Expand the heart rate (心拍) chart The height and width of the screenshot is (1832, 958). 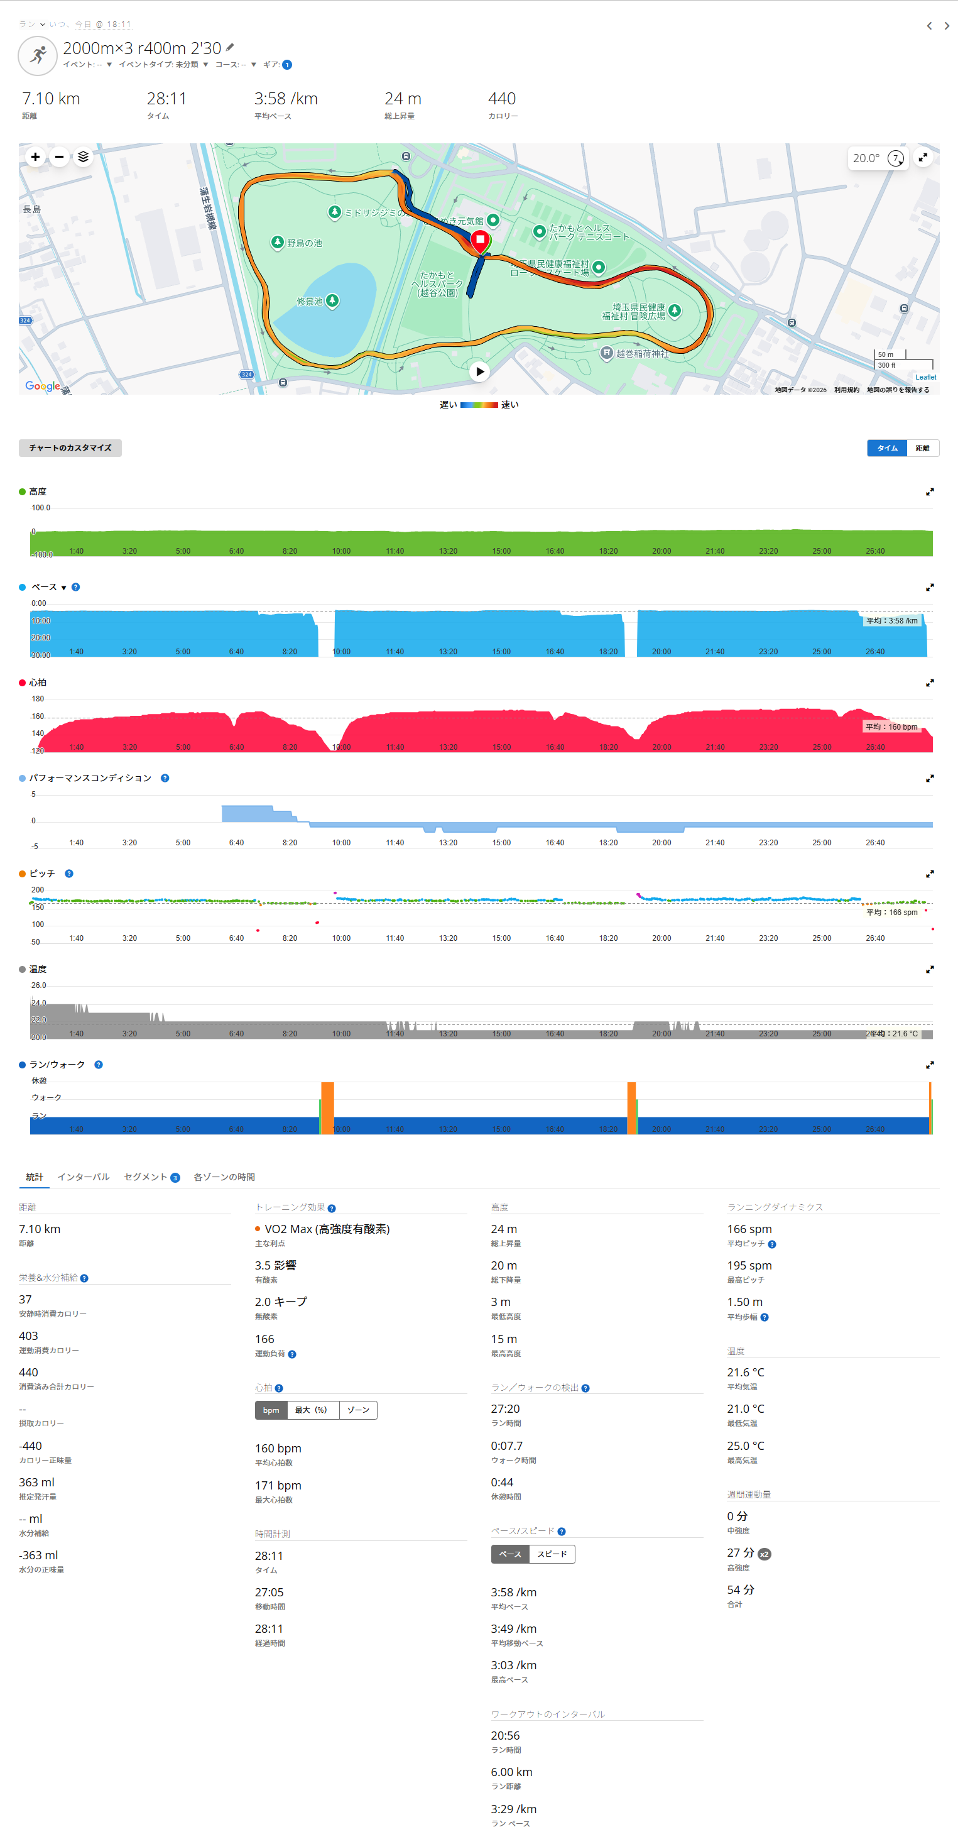[930, 683]
